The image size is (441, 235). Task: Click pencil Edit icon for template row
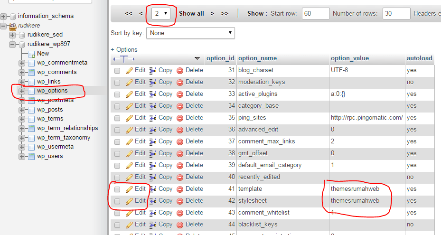tap(130, 189)
